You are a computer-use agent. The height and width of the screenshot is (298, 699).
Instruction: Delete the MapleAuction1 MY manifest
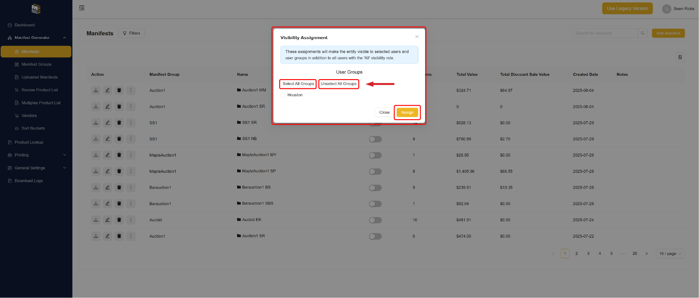click(119, 155)
